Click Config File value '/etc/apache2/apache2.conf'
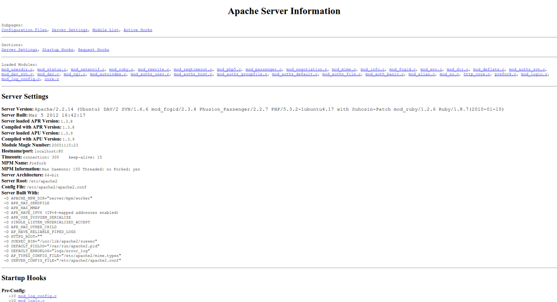This screenshot has height=302, width=557. click(x=56, y=187)
